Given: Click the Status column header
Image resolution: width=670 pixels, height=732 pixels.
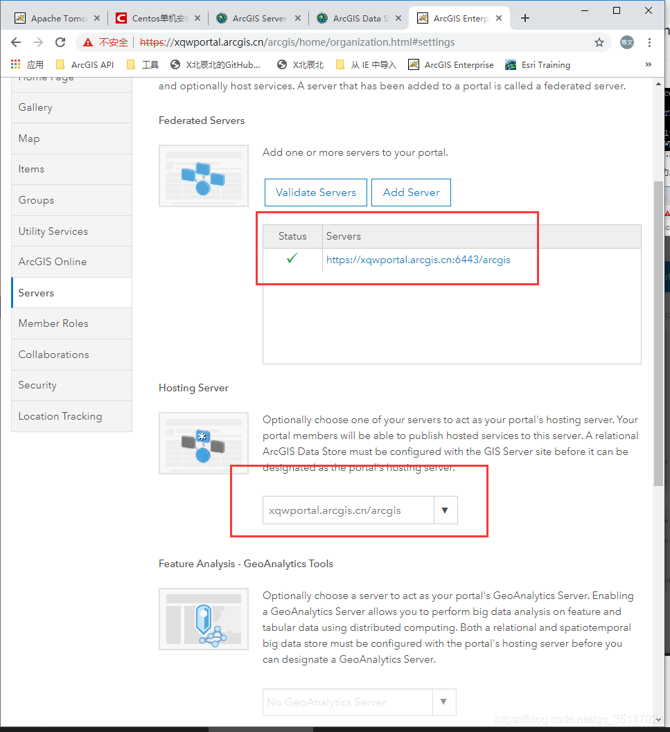Looking at the screenshot, I should [x=292, y=236].
